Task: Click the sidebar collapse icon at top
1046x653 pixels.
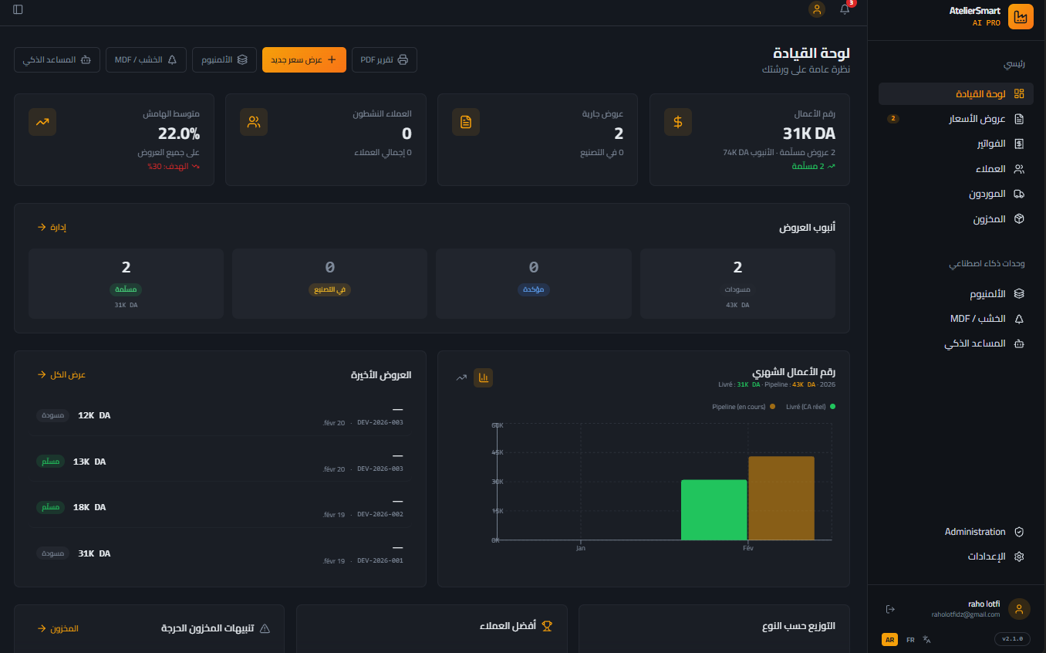Action: coord(18,9)
